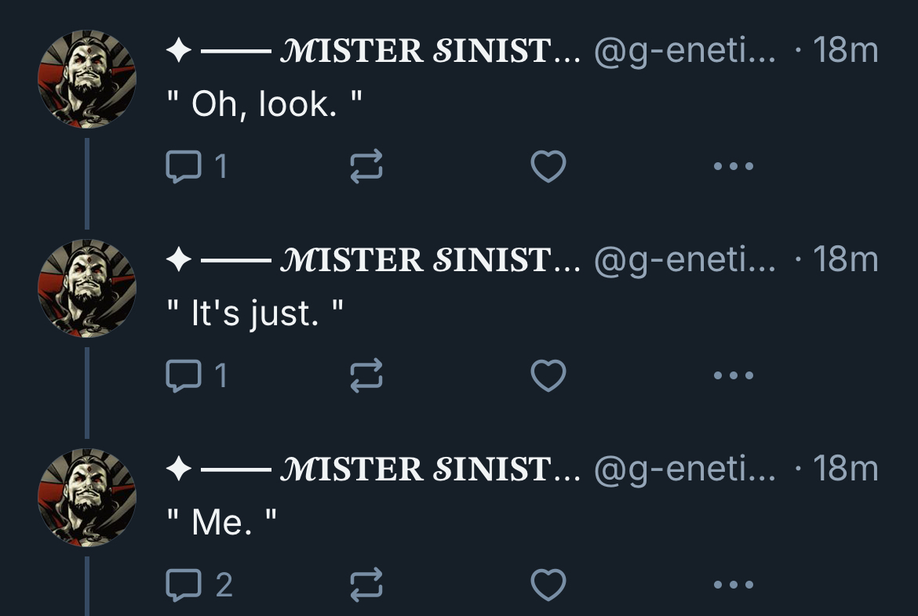Viewport: 918px width, 616px height.
Task: Like the "It's just." post
Action: 548,376
